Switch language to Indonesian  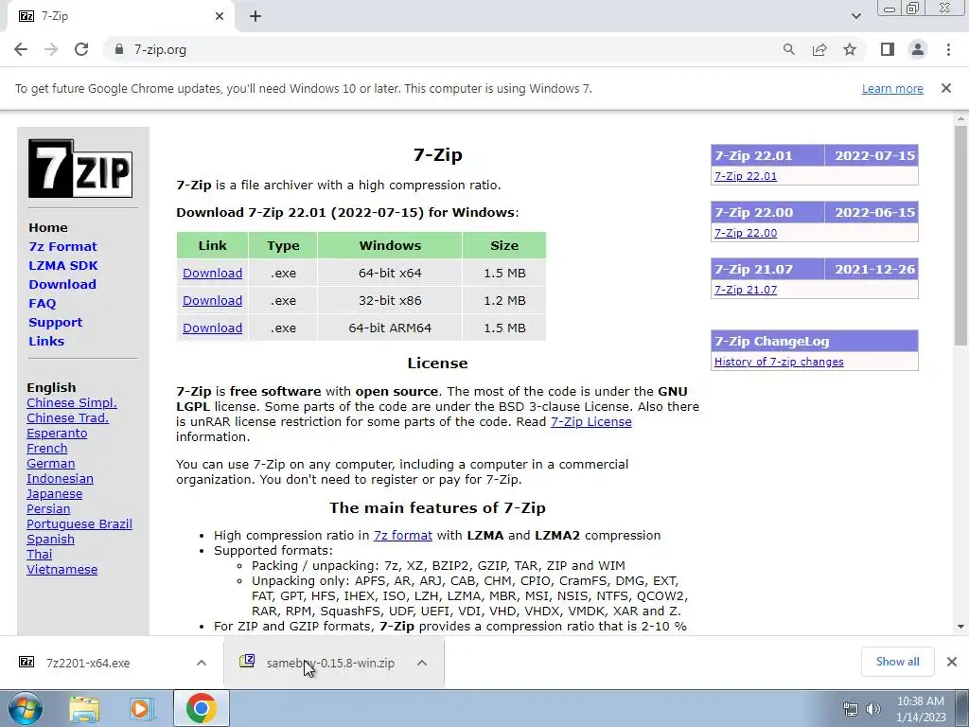[60, 478]
